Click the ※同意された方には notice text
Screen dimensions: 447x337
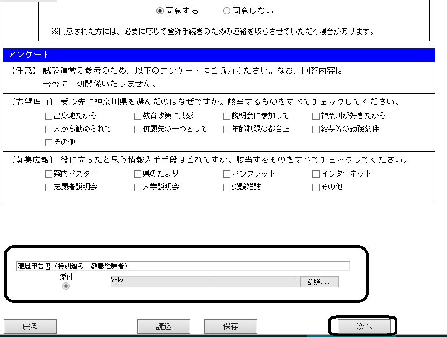tap(213, 31)
